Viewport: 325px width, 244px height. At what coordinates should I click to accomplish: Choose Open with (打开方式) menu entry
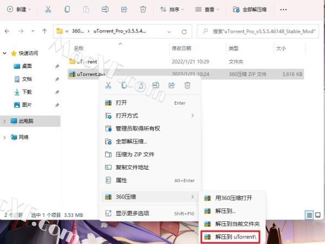pos(149,115)
